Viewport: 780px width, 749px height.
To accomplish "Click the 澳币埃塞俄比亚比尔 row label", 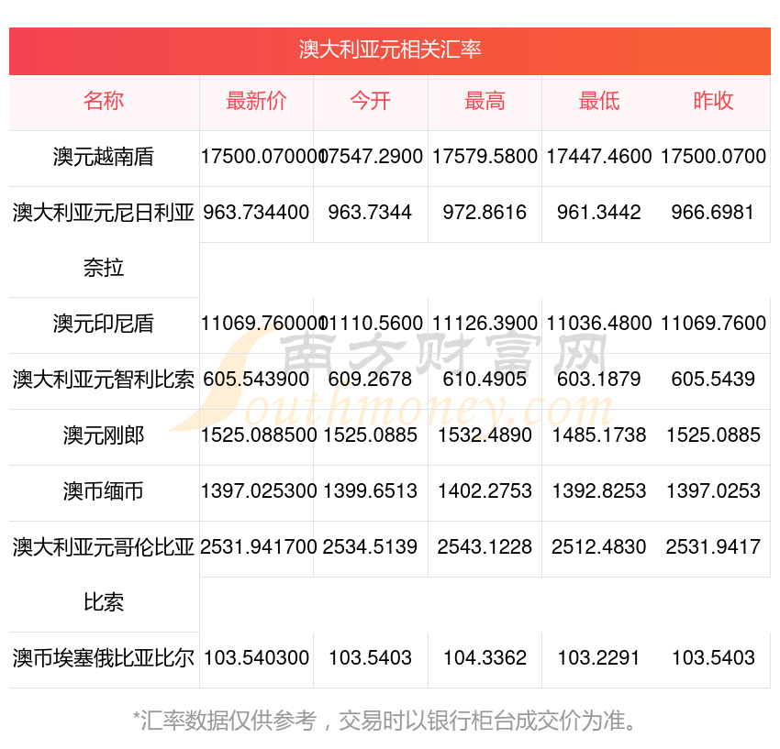I will (x=104, y=658).
